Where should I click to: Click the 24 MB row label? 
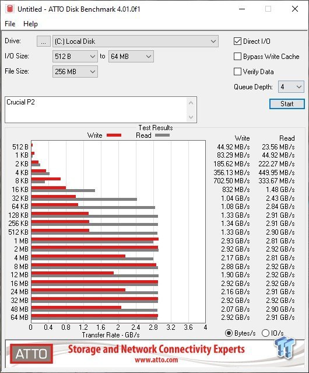19,292
